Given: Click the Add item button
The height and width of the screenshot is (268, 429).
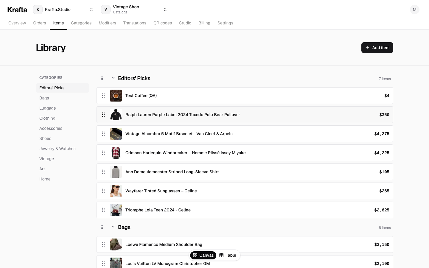Looking at the screenshot, I should 377,48.
